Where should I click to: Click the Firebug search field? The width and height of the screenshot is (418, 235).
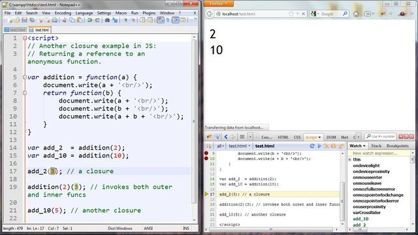point(380,136)
